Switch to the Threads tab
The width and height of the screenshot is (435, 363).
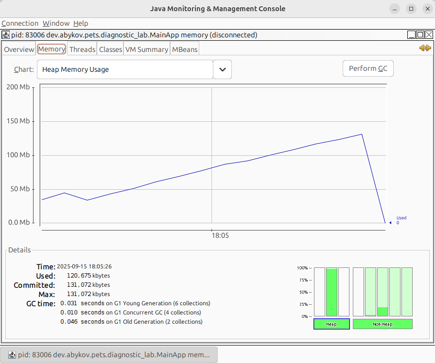[x=82, y=49]
